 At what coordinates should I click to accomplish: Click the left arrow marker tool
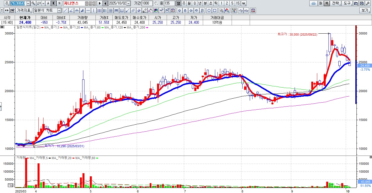(191, 10)
